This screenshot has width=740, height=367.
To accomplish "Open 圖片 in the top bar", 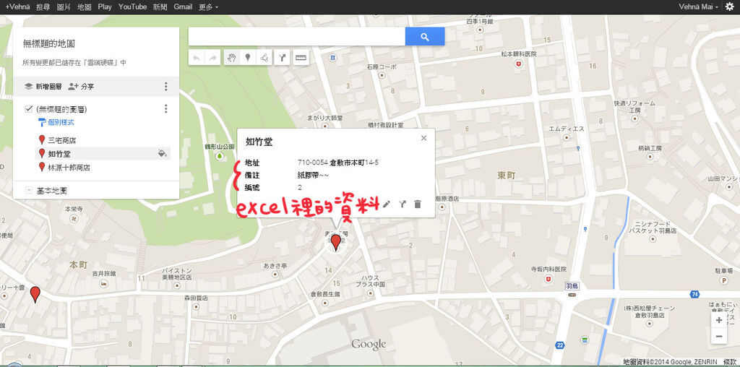I will pyautogui.click(x=64, y=7).
